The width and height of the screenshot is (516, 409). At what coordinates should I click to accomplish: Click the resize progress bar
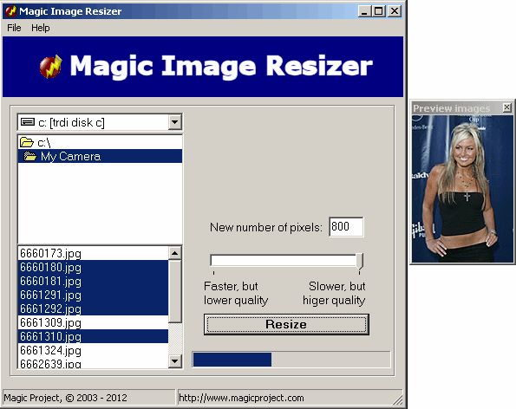[x=291, y=360]
